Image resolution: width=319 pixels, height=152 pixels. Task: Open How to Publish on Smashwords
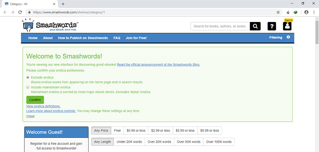coord(83,38)
